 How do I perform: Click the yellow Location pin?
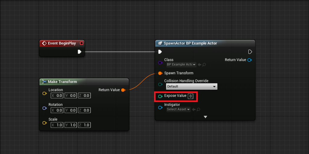click(x=45, y=93)
